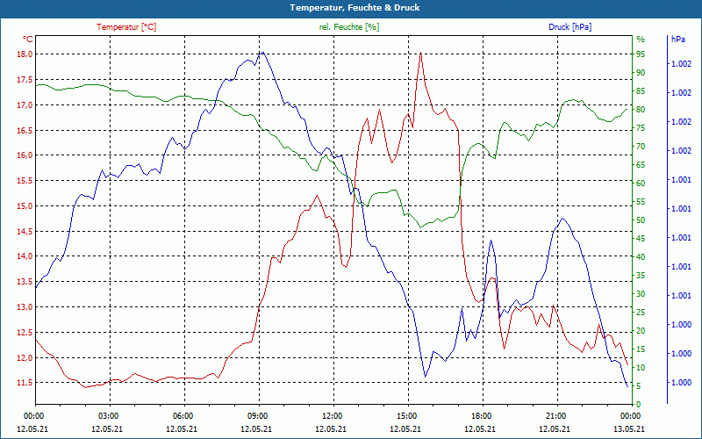
Task: Click humidity axis value "25"
Action: [641, 313]
